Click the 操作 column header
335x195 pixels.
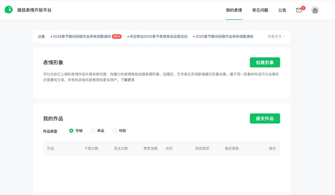(272, 148)
